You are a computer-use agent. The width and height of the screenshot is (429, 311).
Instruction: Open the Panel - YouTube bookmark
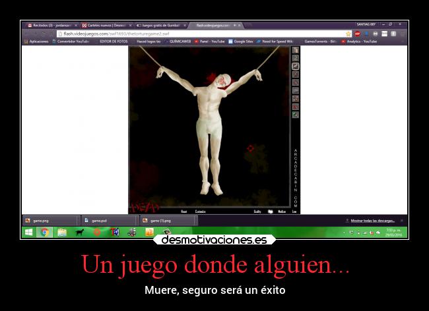(210, 42)
